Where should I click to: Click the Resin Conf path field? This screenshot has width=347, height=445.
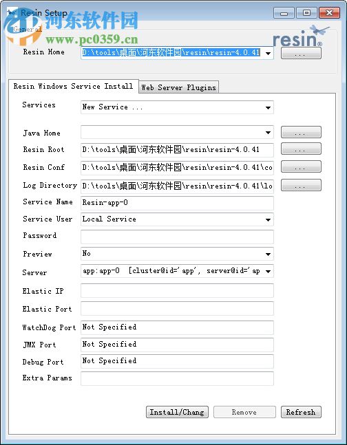(177, 168)
